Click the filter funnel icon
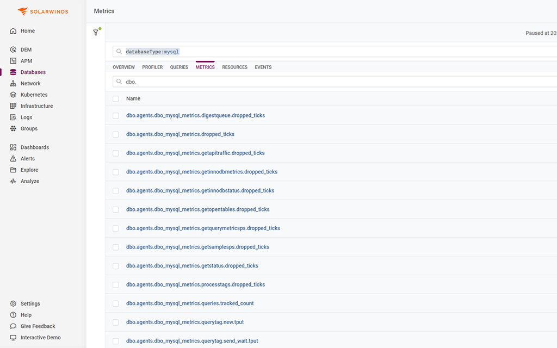 [96, 32]
